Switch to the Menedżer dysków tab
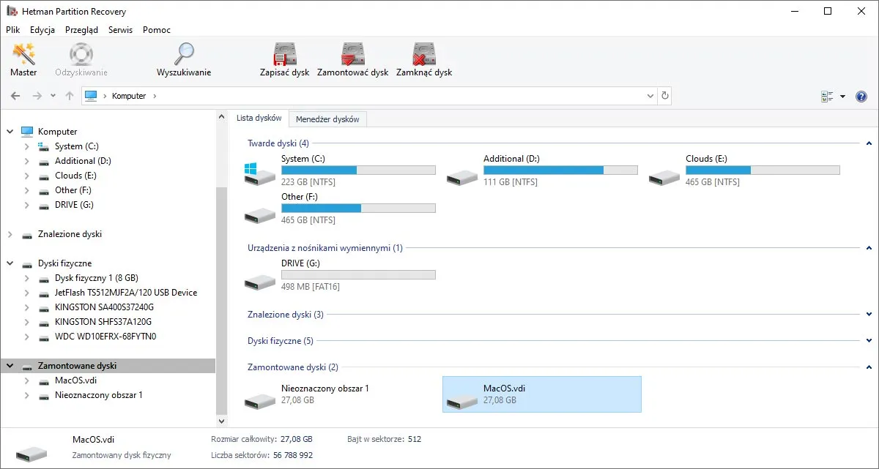Screen dimensions: 879x469 327,119
